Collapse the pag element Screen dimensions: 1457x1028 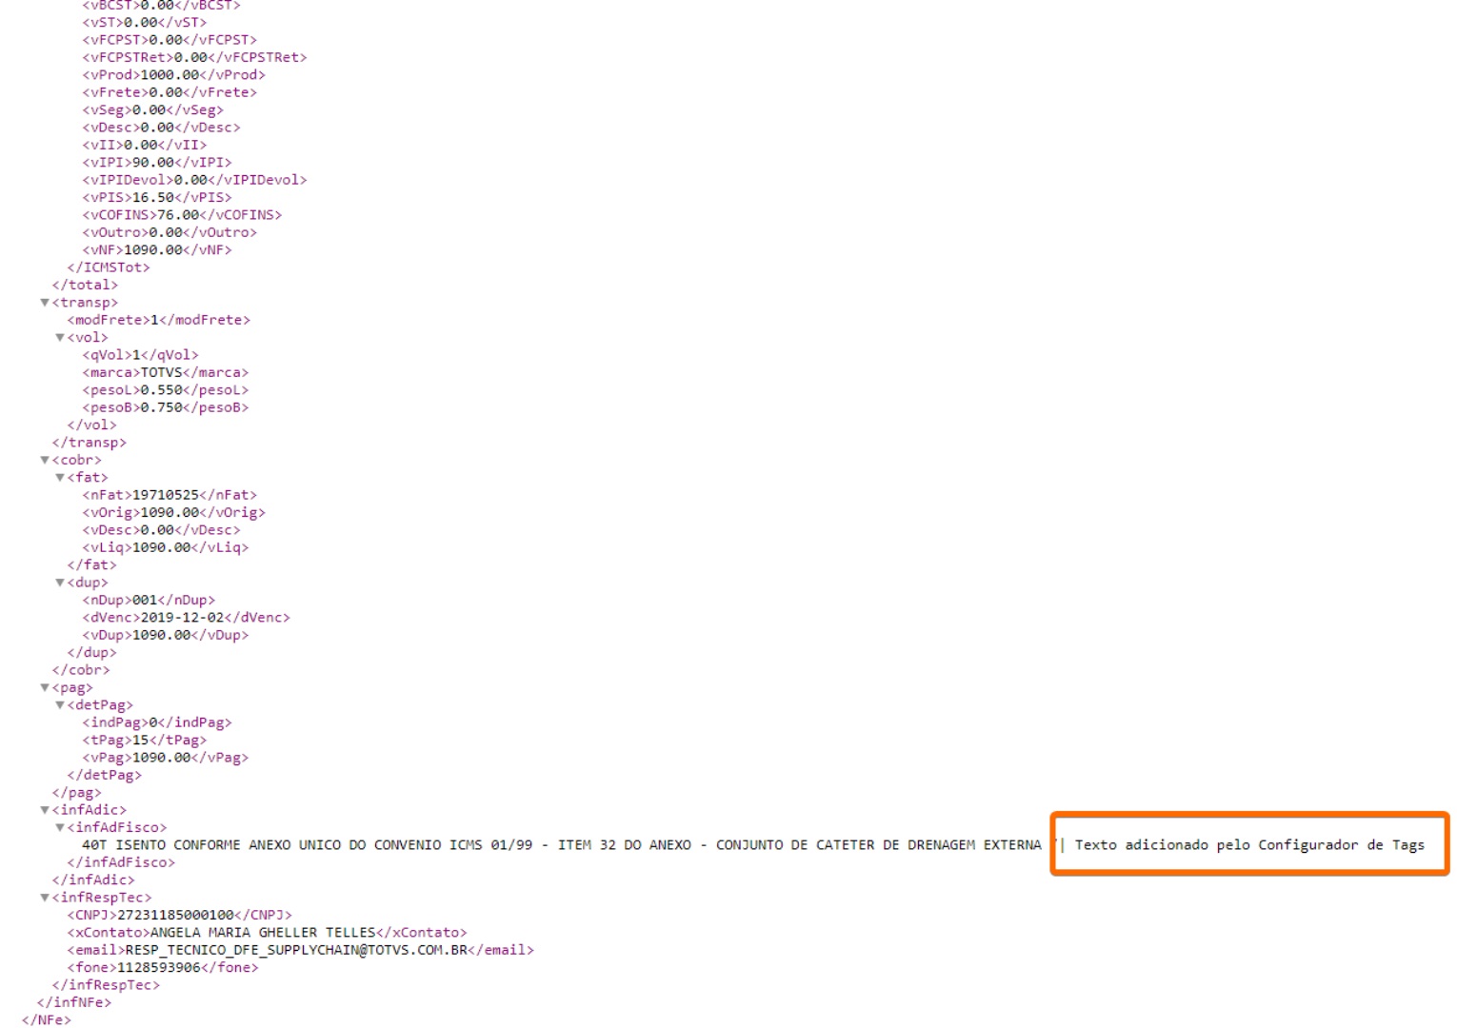click(x=45, y=688)
